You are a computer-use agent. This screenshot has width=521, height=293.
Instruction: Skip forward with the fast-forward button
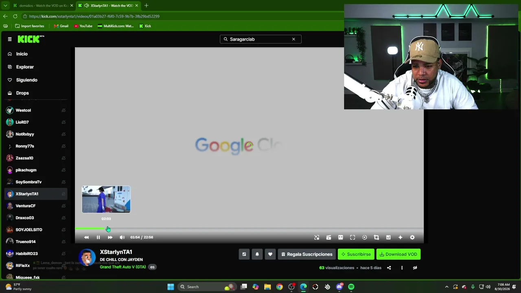(x=110, y=237)
